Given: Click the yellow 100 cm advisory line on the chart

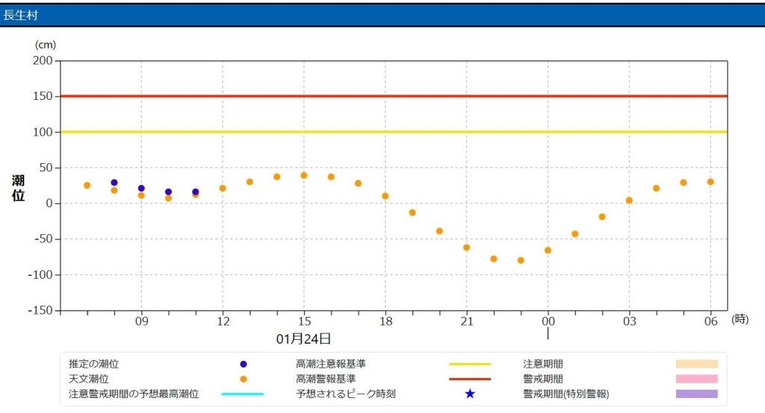Looking at the screenshot, I should point(394,131).
